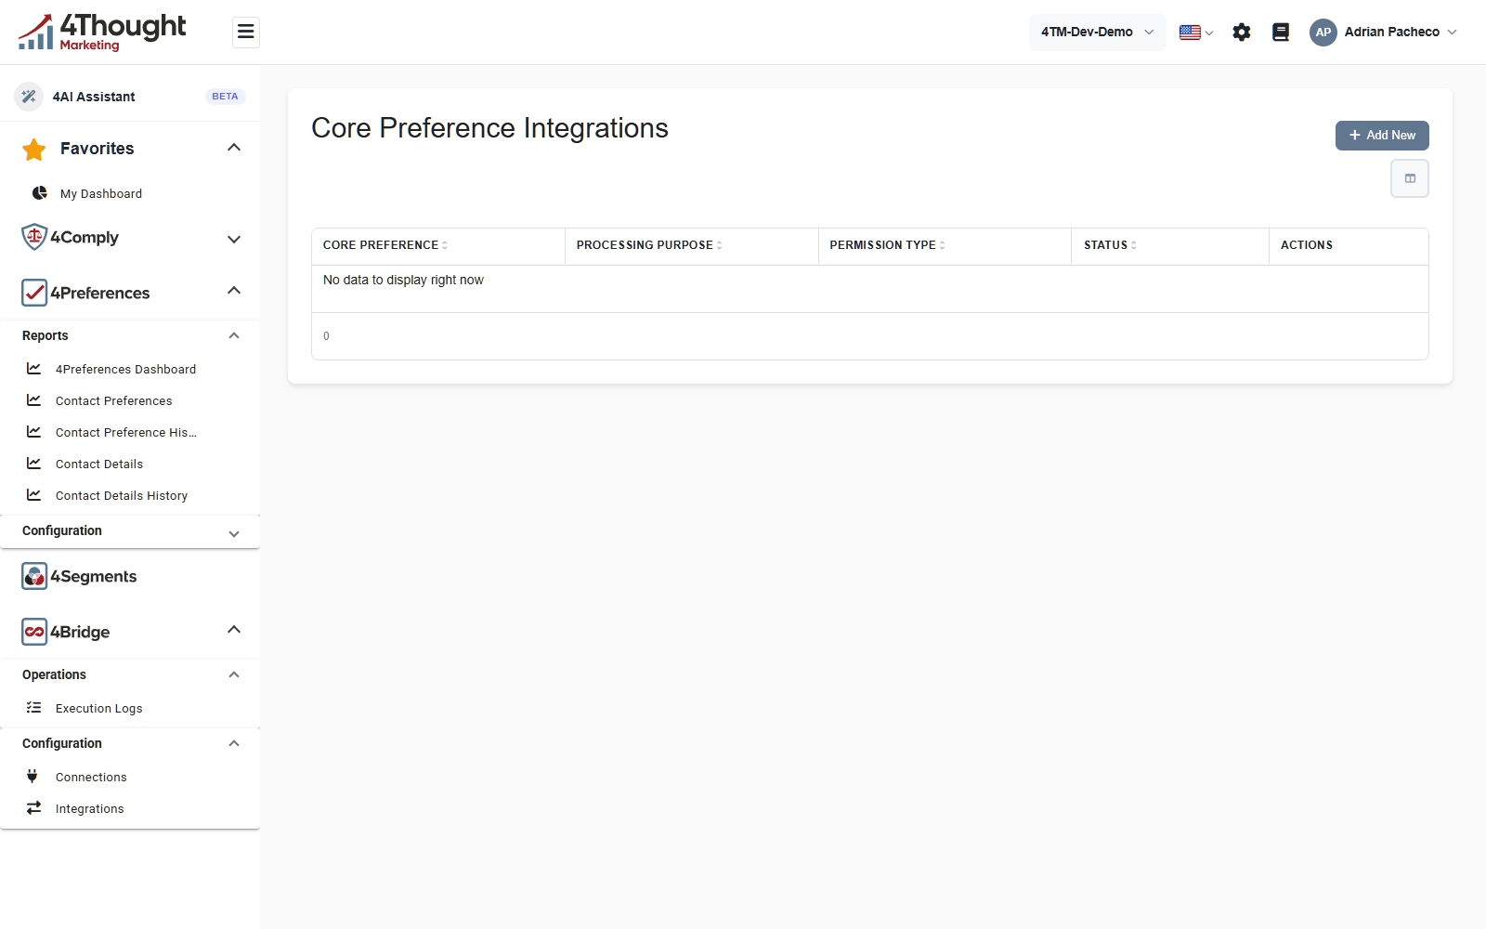Collapse the Reports group chevron
This screenshot has width=1486, height=929.
pyautogui.click(x=234, y=335)
